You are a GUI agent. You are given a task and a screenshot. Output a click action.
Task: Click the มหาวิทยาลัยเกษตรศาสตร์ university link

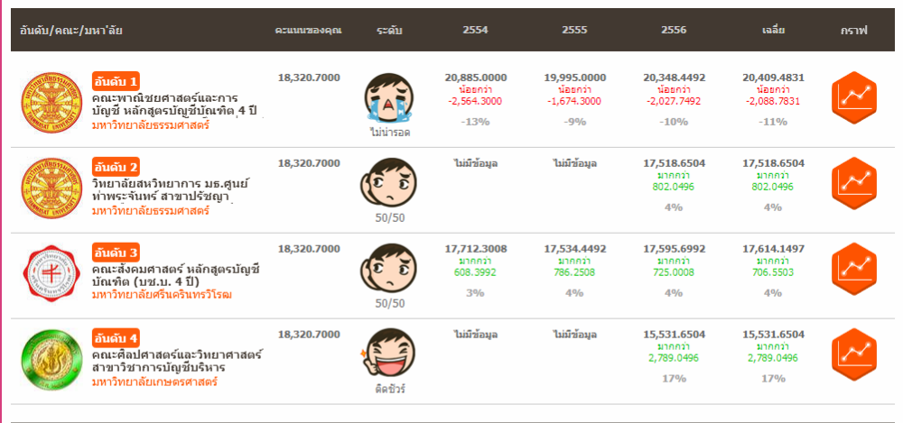154,382
